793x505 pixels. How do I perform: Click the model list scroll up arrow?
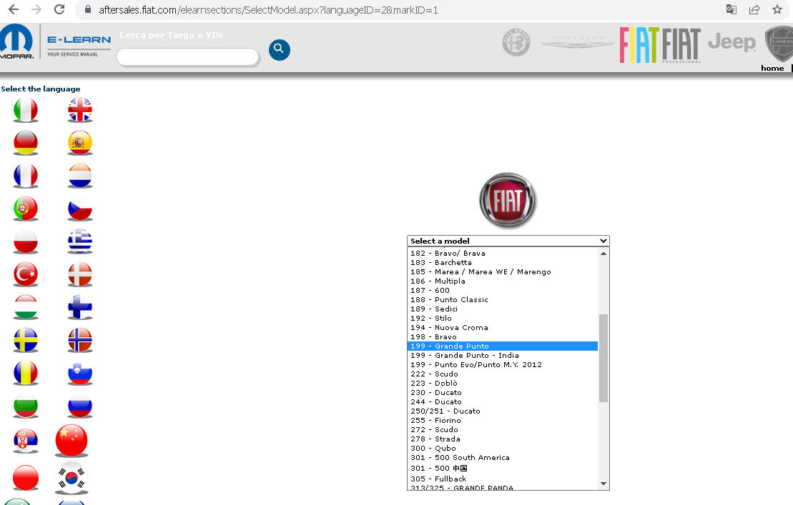604,254
